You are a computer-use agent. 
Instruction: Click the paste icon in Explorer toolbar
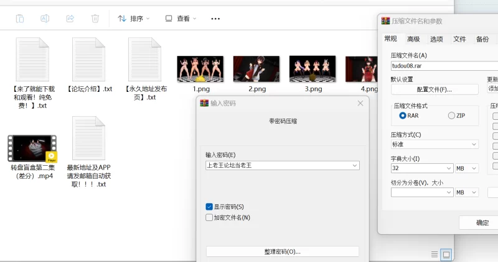pyautogui.click(x=20, y=19)
